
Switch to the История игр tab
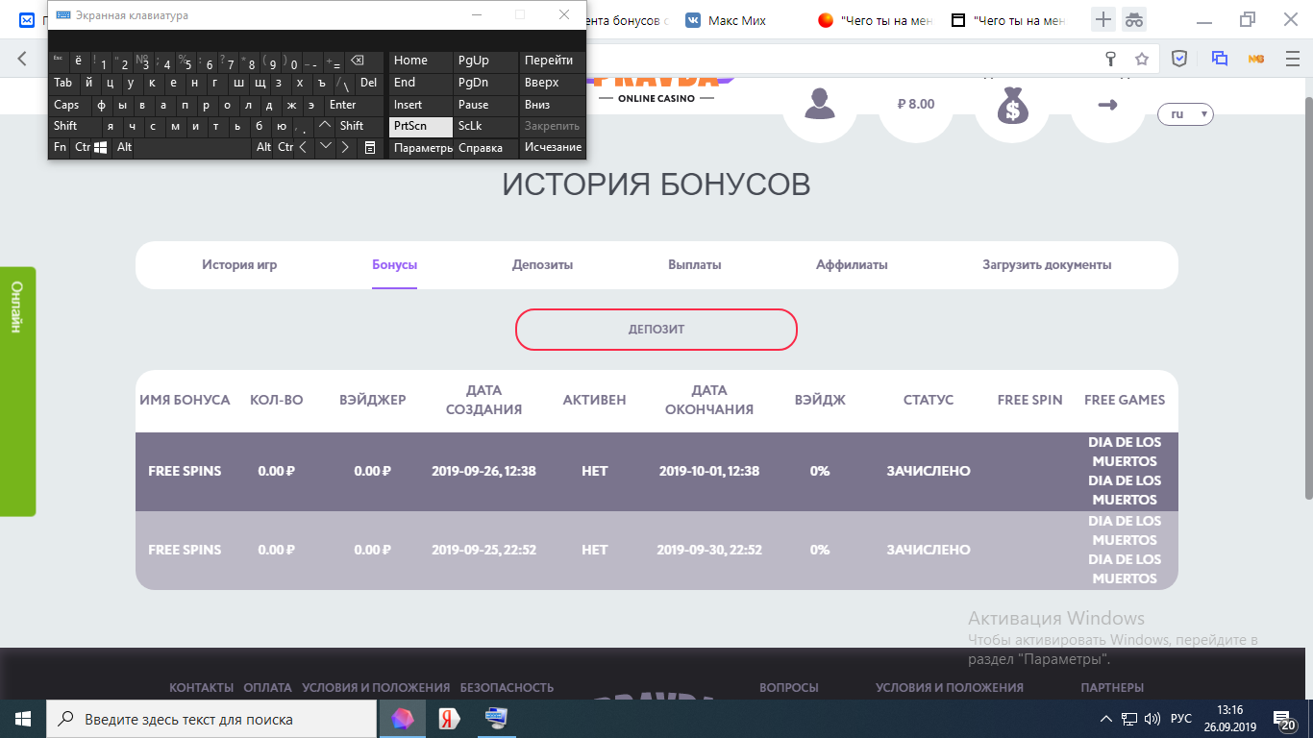click(x=239, y=264)
